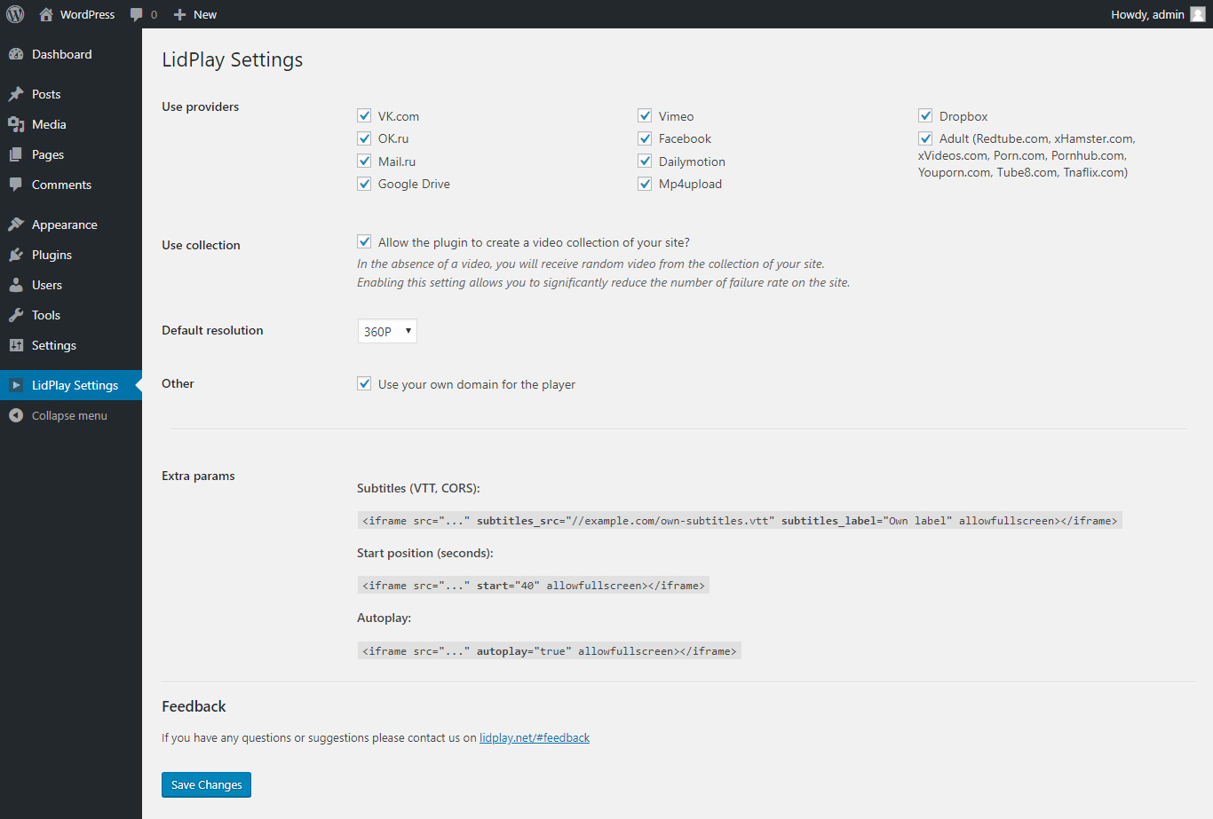Click the Tools wrench icon
1213x819 pixels.
(16, 315)
